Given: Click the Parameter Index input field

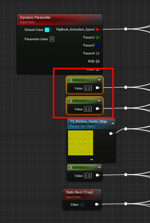Looking at the screenshot, I should coord(52,39).
